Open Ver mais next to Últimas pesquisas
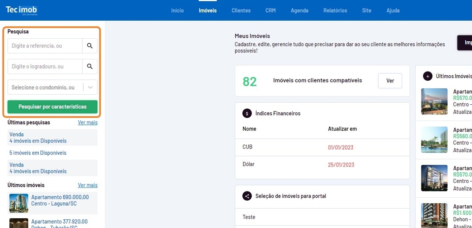 pos(88,122)
